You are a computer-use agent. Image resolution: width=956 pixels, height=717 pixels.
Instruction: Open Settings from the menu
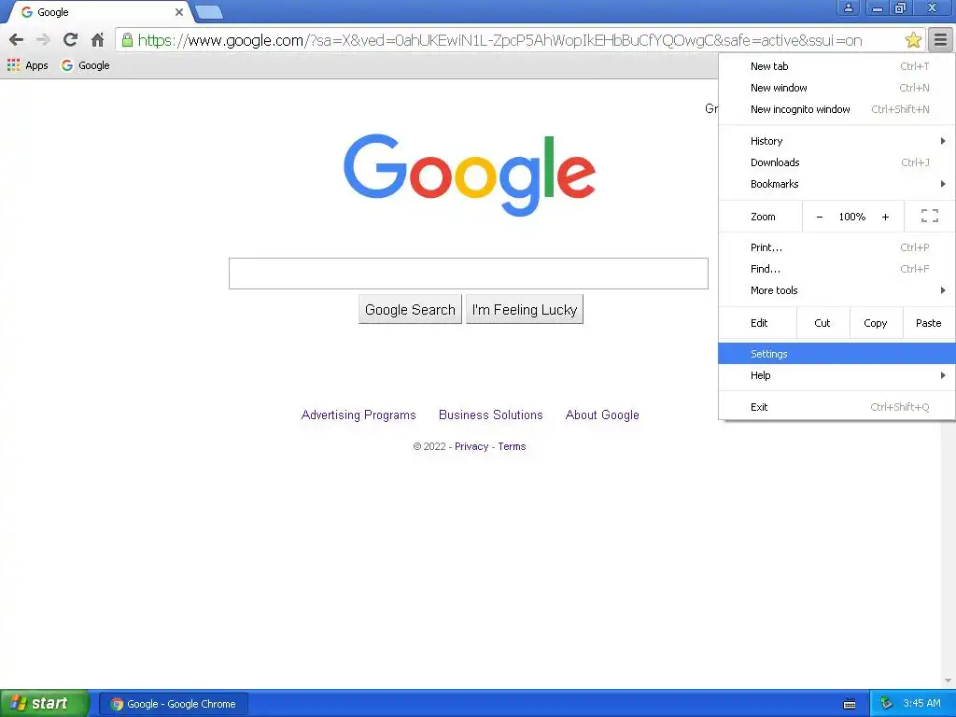coord(836,354)
